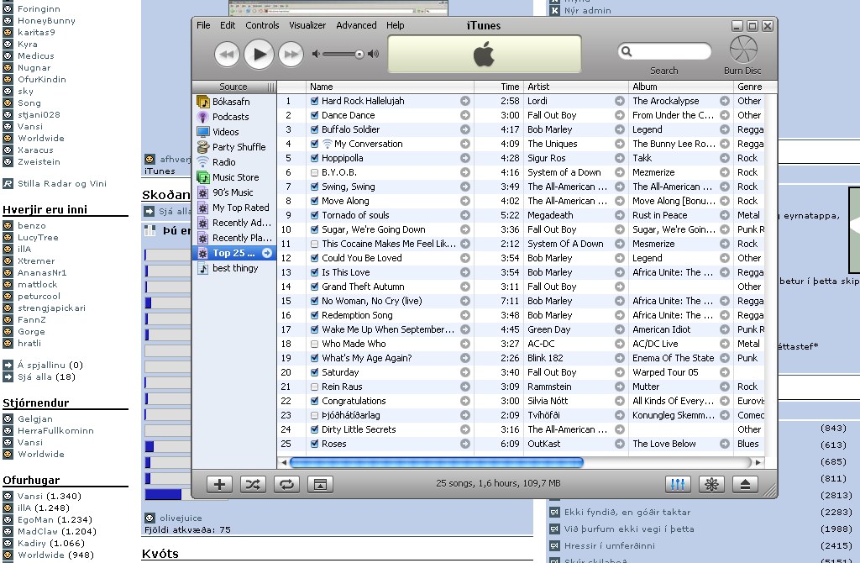Open the Help menu
This screenshot has width=860, height=563.
[395, 25]
